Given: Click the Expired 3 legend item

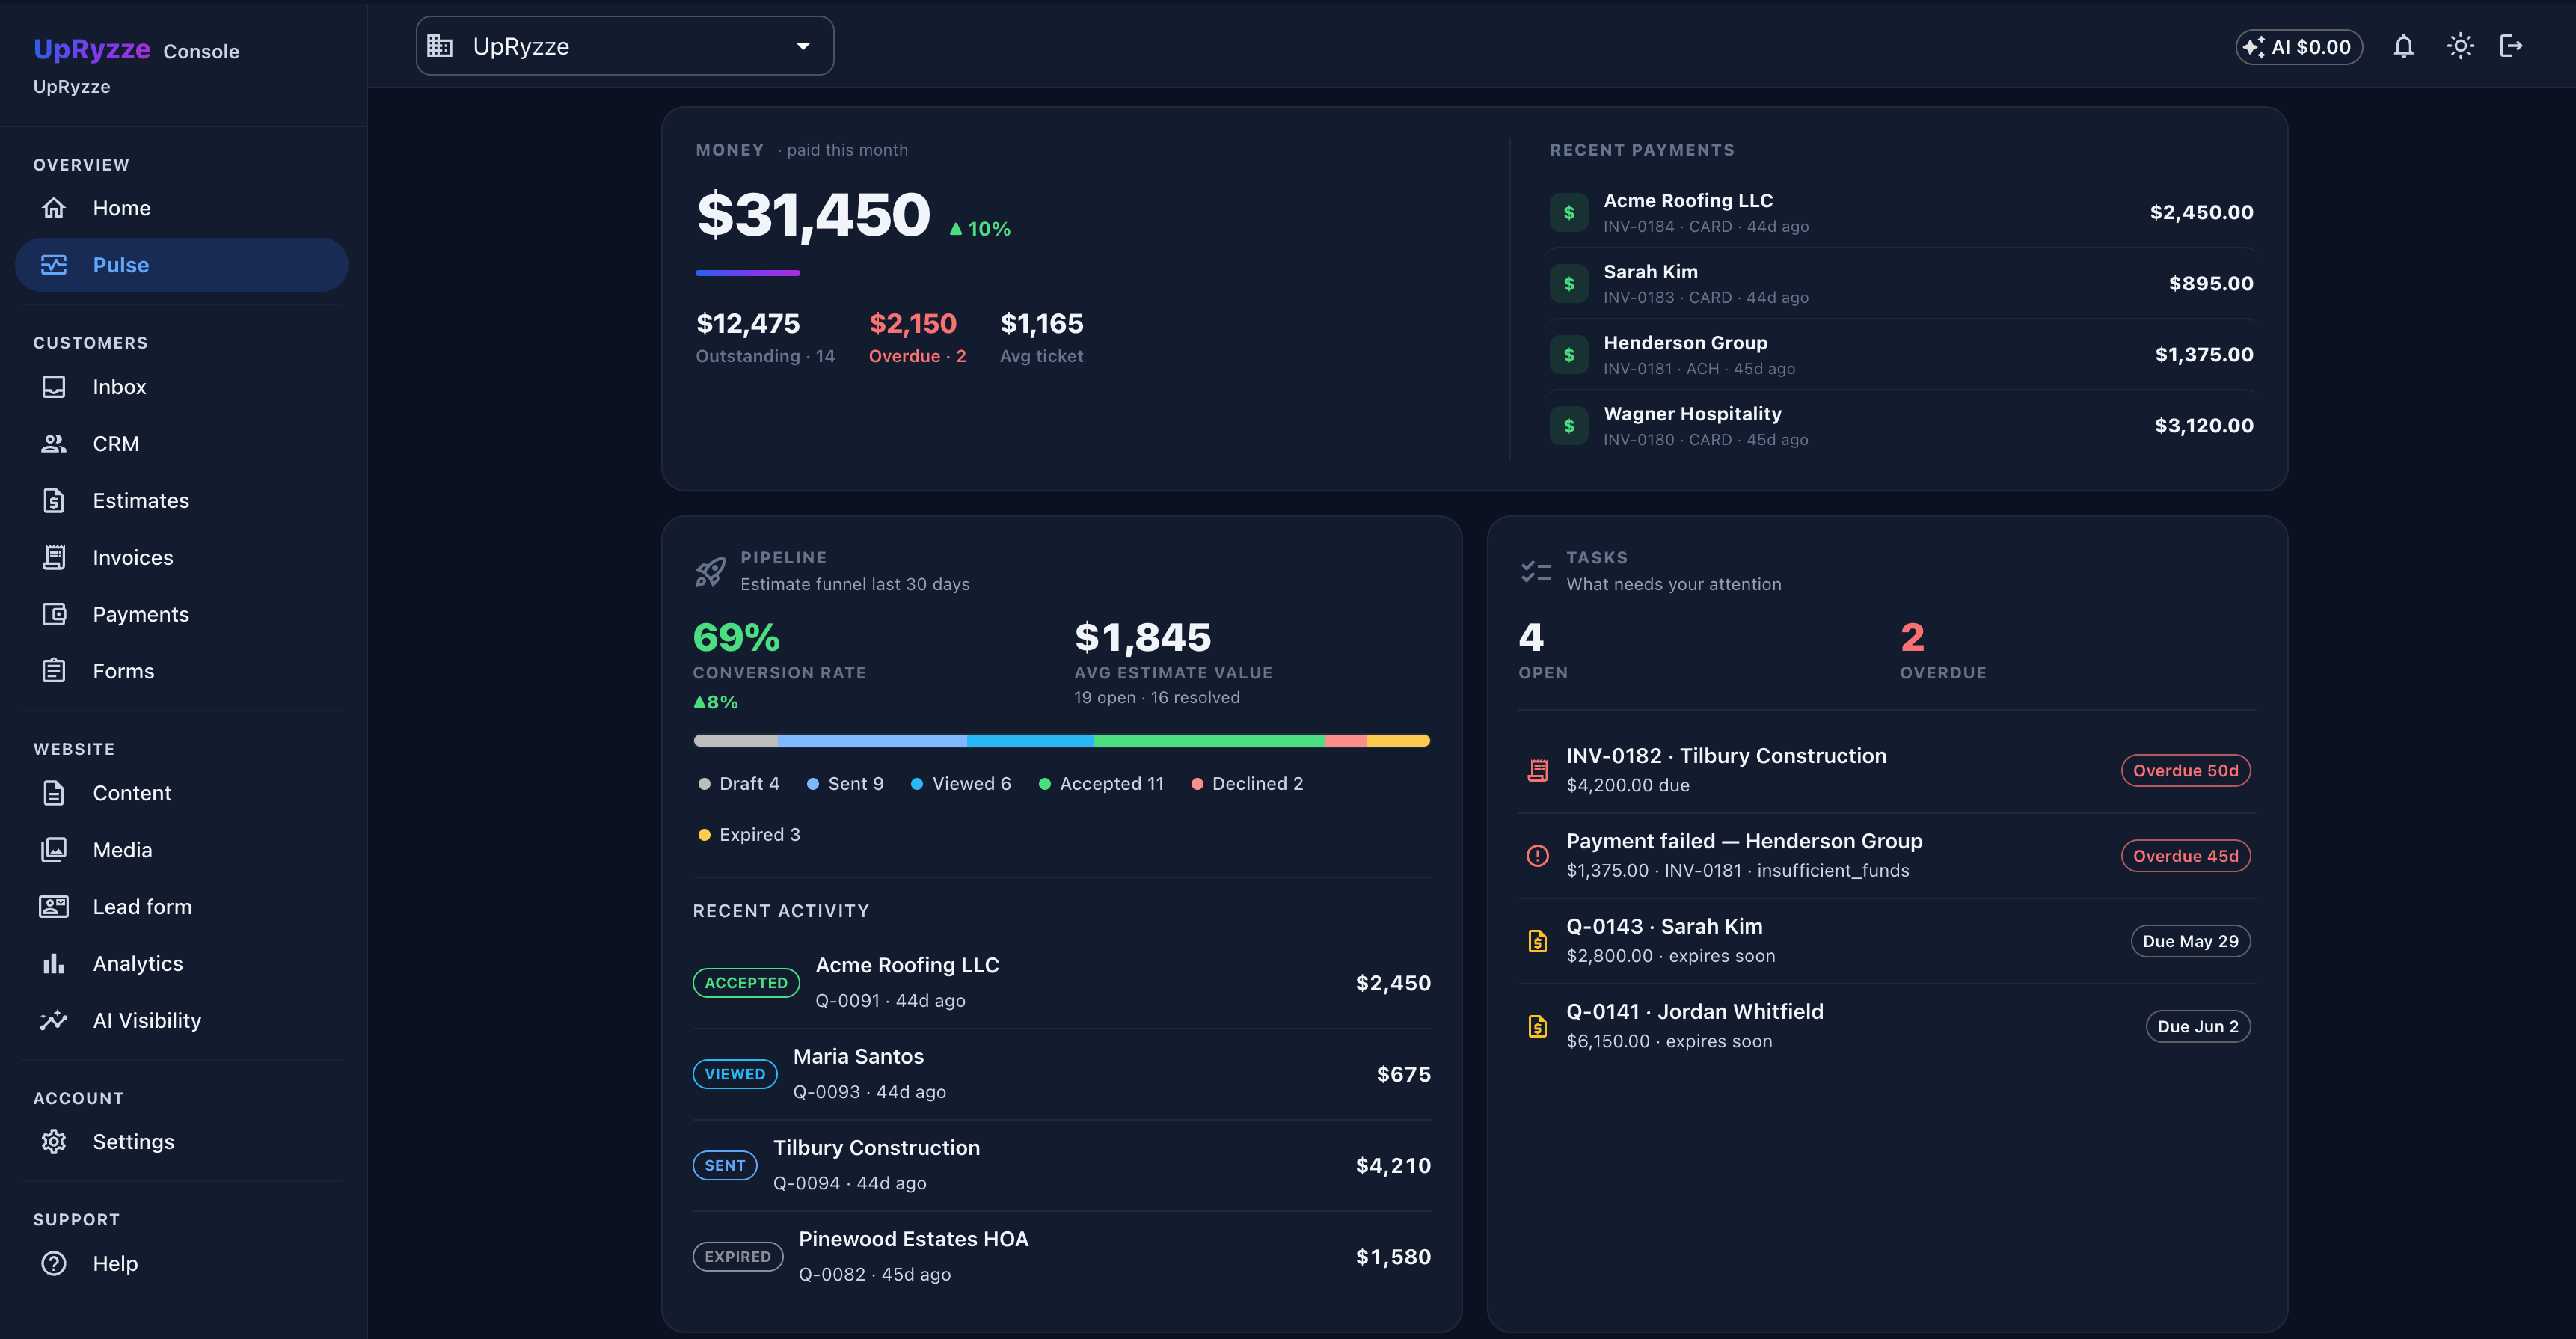Looking at the screenshot, I should [749, 835].
